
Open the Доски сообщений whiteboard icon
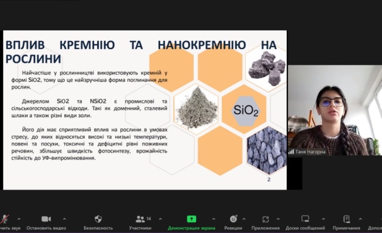(x=305, y=219)
